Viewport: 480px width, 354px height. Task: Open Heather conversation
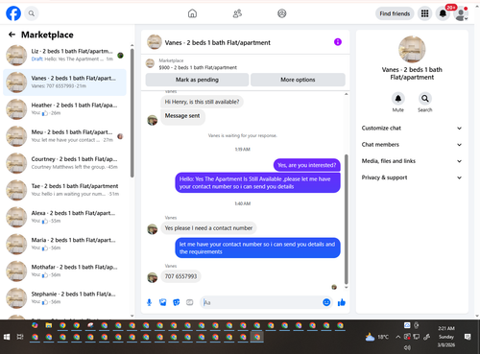65,109
